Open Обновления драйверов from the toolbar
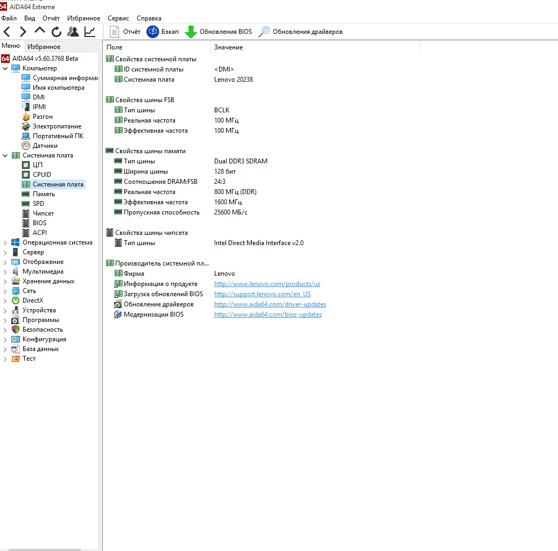 click(300, 32)
